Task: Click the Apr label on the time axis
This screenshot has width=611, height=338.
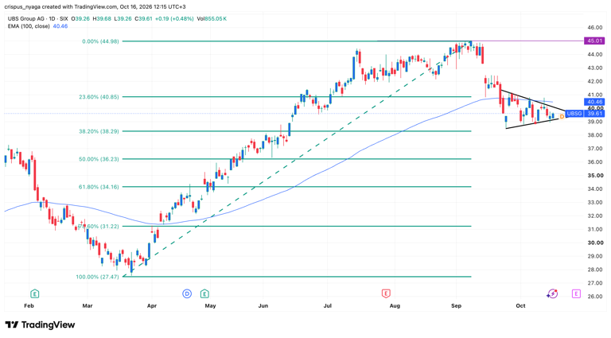Action: (x=152, y=305)
